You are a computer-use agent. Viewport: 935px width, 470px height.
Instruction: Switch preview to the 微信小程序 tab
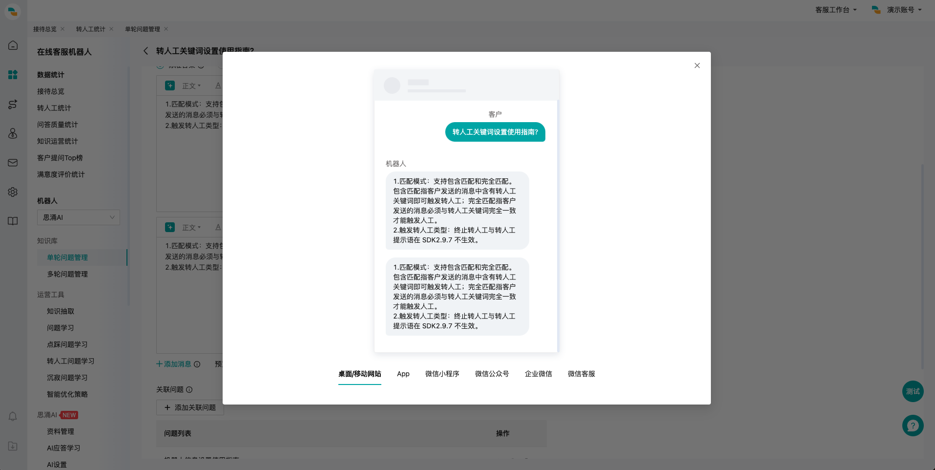(442, 374)
